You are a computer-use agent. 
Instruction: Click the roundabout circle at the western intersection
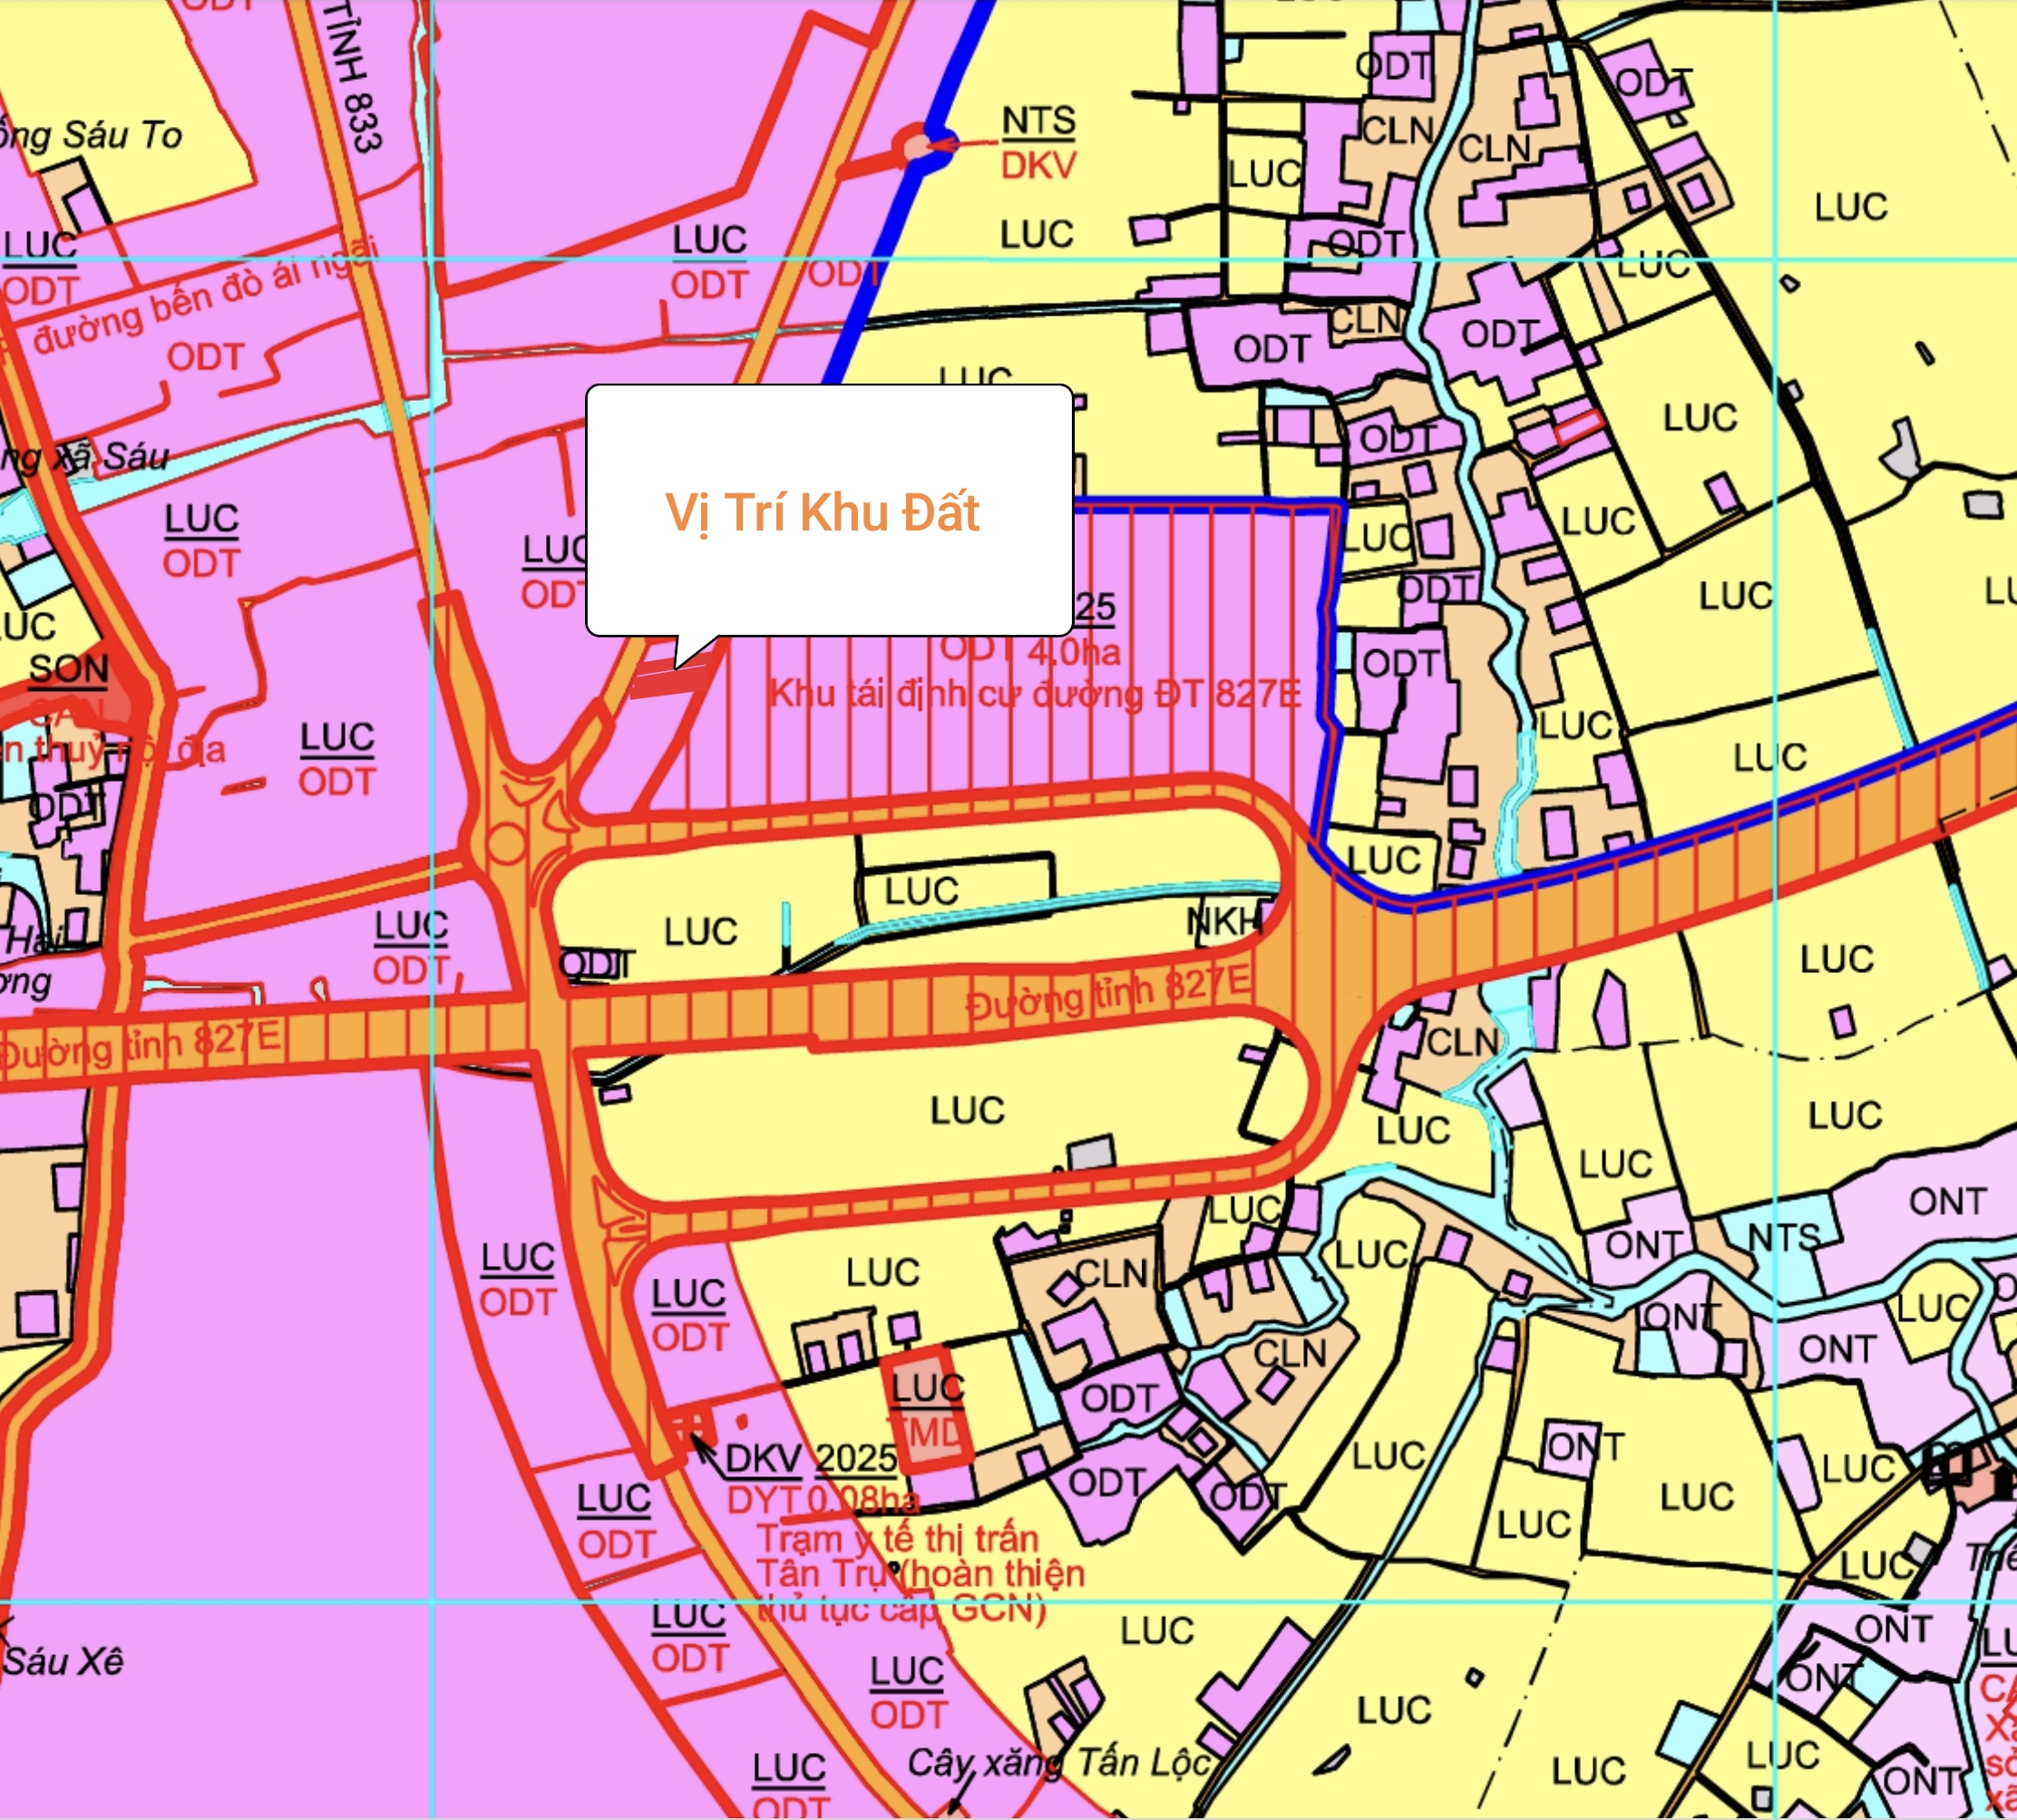click(x=507, y=843)
